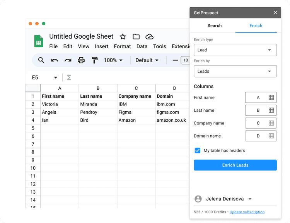Switch to the Enrich tab
This screenshot has width=290, height=223.
[x=256, y=26]
